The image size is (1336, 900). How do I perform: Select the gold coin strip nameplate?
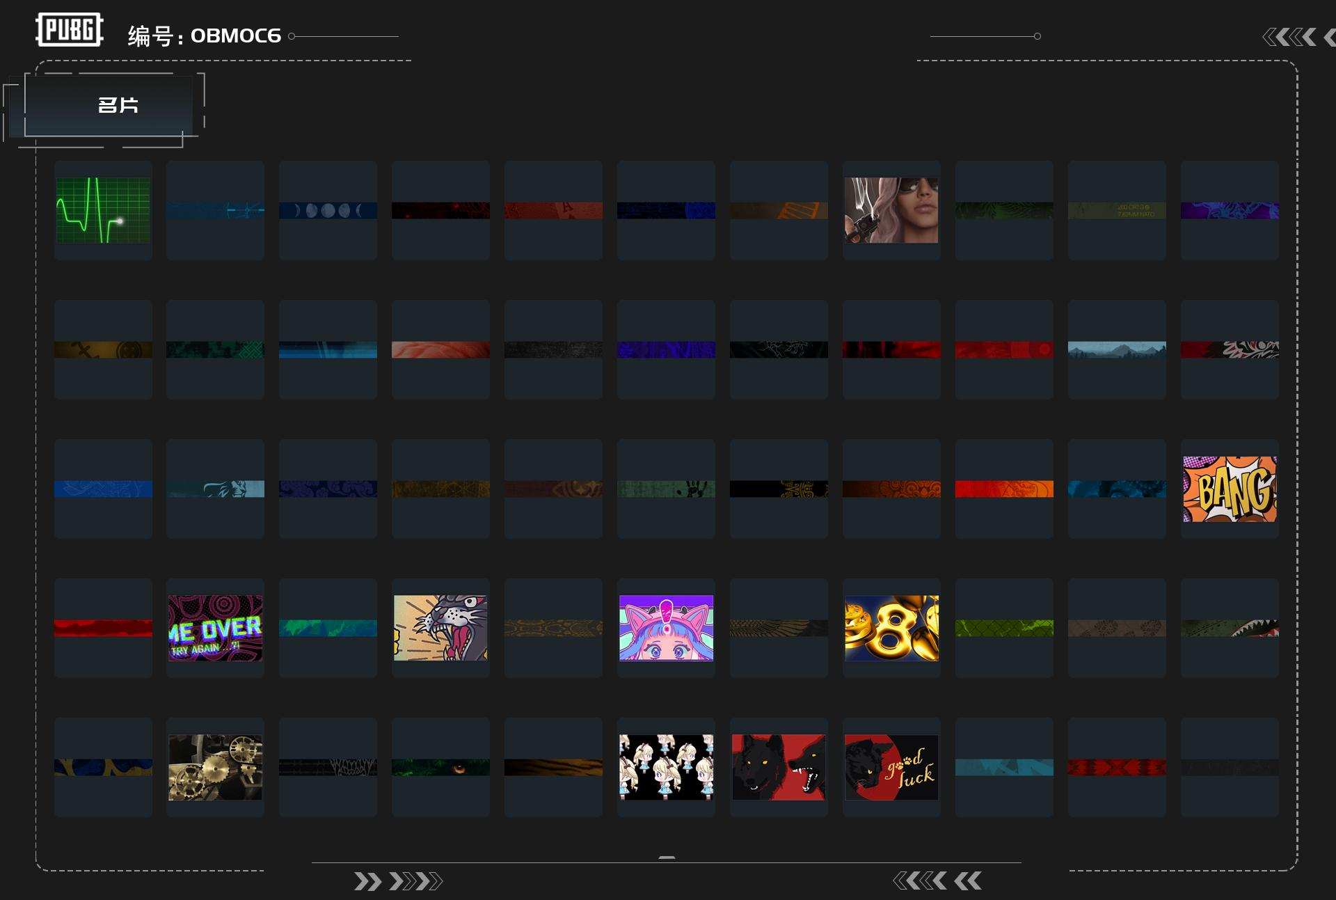click(x=103, y=349)
